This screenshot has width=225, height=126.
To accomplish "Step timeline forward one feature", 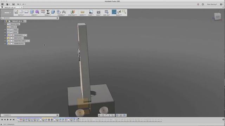I will (11, 120).
